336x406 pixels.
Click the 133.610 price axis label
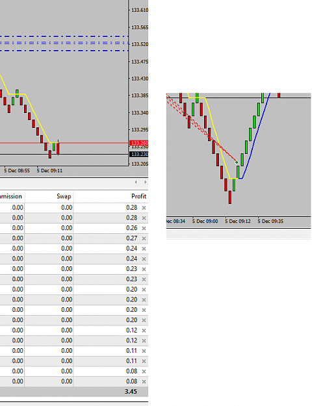[x=140, y=10]
